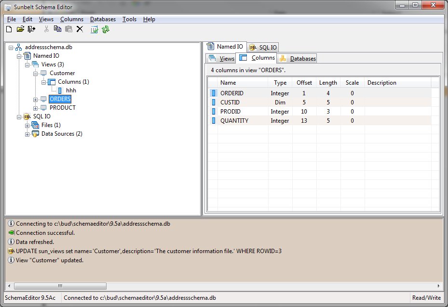Viewport: 448px width, 307px height.
Task: Expand the Data Sources (2) node
Action: point(27,134)
